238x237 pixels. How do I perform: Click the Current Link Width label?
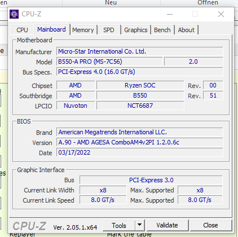[49, 190]
